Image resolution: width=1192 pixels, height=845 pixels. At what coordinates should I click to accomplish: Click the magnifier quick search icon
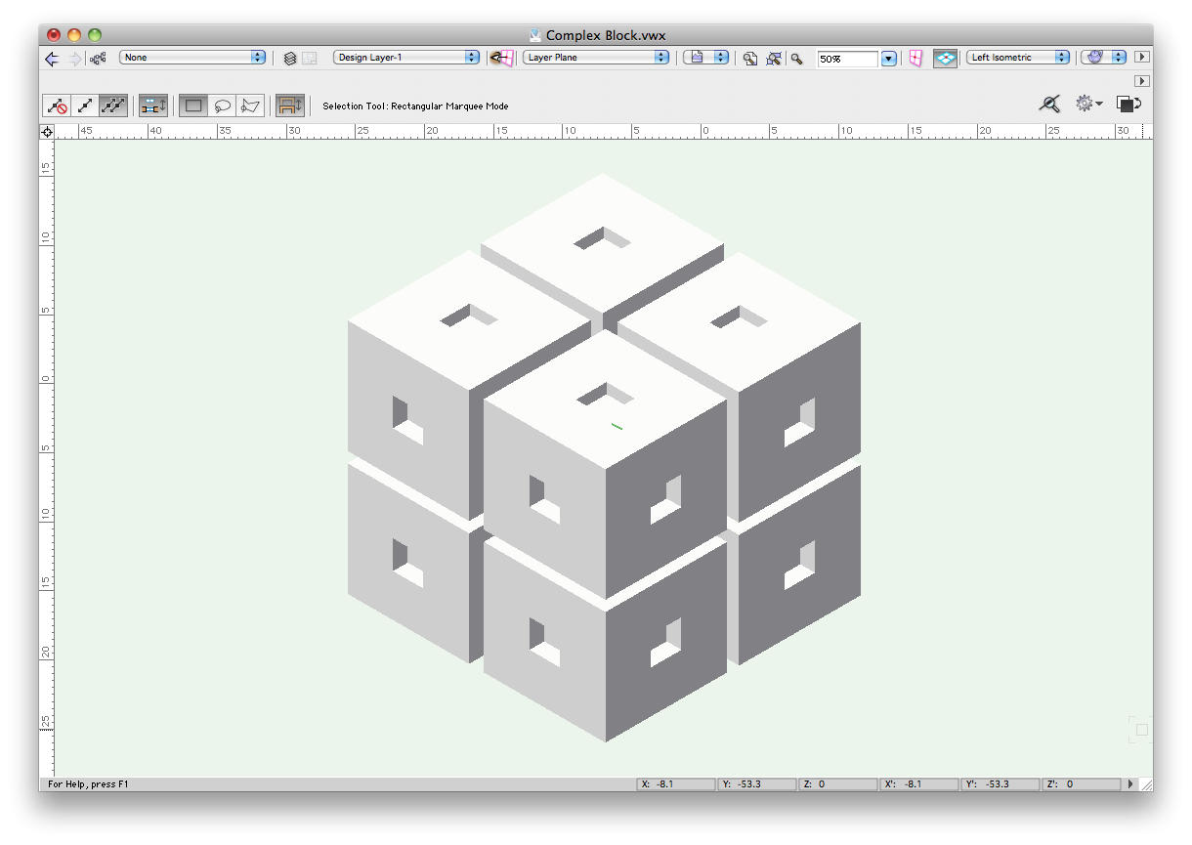(1050, 104)
